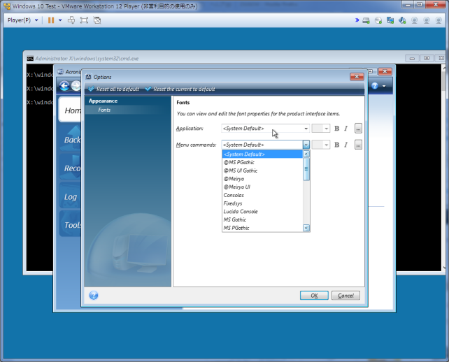Expand the VMware devices chevron icon

pyautogui.click(x=357, y=20)
